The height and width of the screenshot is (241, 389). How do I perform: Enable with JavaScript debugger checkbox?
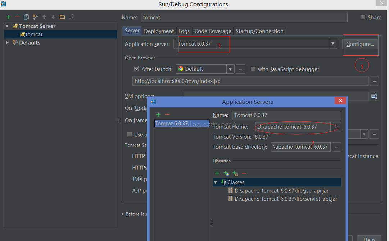253,69
